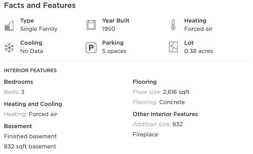Click the Lot map icon
Image resolution: width=253 pixels, height=154 pixels.
coord(173,47)
